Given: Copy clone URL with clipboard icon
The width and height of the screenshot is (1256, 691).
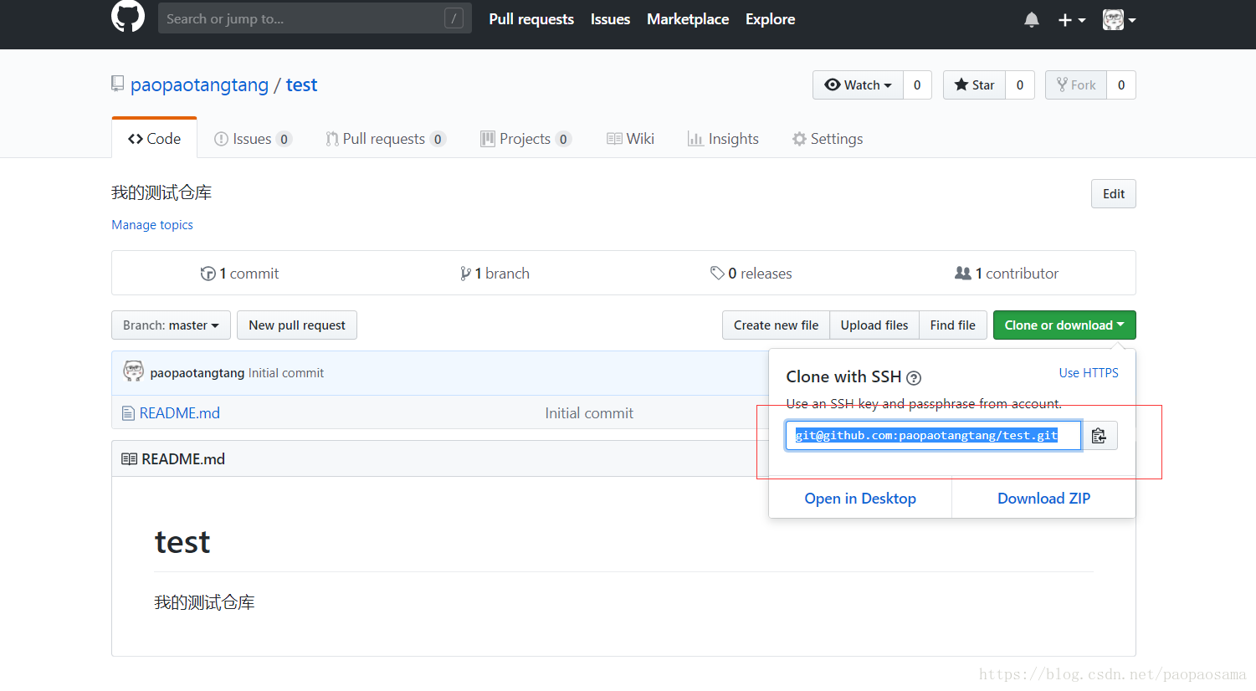Looking at the screenshot, I should pyautogui.click(x=1100, y=436).
